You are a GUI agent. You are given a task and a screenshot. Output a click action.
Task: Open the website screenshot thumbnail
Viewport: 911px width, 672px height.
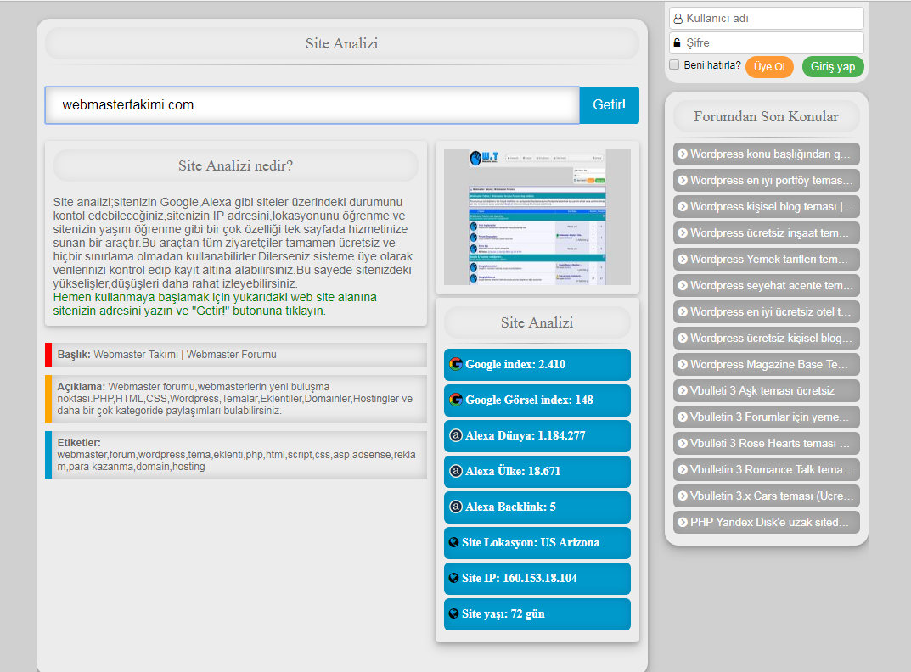coord(537,217)
